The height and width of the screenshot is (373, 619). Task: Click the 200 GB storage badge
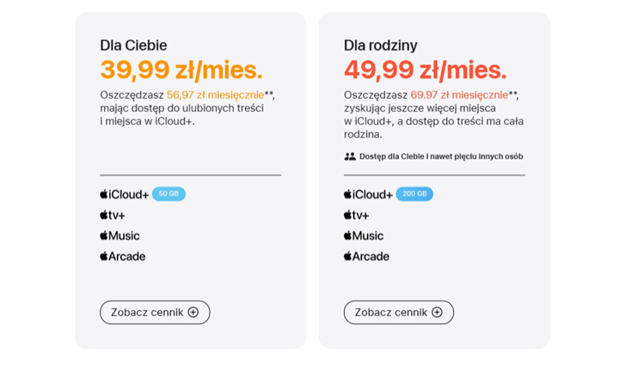(414, 194)
